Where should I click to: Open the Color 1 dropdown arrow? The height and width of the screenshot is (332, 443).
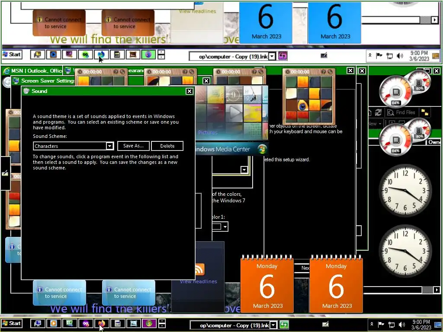pyautogui.click(x=225, y=227)
